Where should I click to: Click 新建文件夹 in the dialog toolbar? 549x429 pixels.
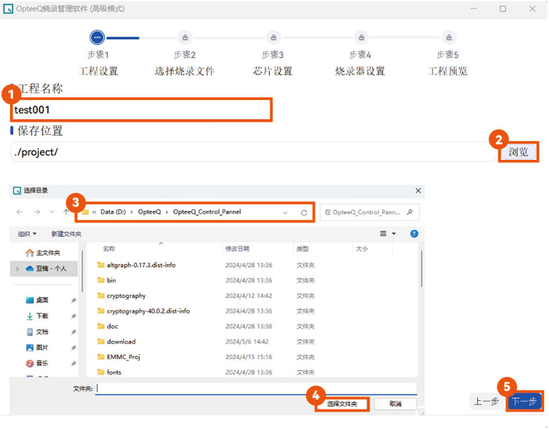pyautogui.click(x=66, y=234)
